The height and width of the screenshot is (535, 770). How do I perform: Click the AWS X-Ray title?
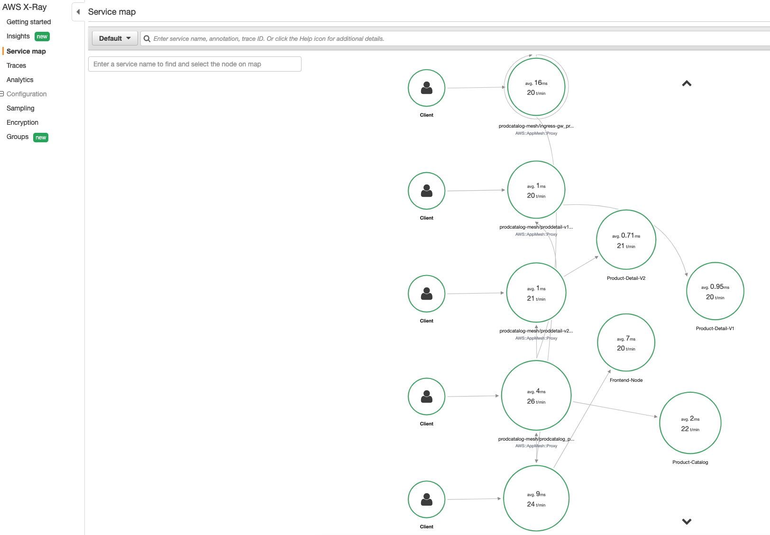pyautogui.click(x=25, y=7)
